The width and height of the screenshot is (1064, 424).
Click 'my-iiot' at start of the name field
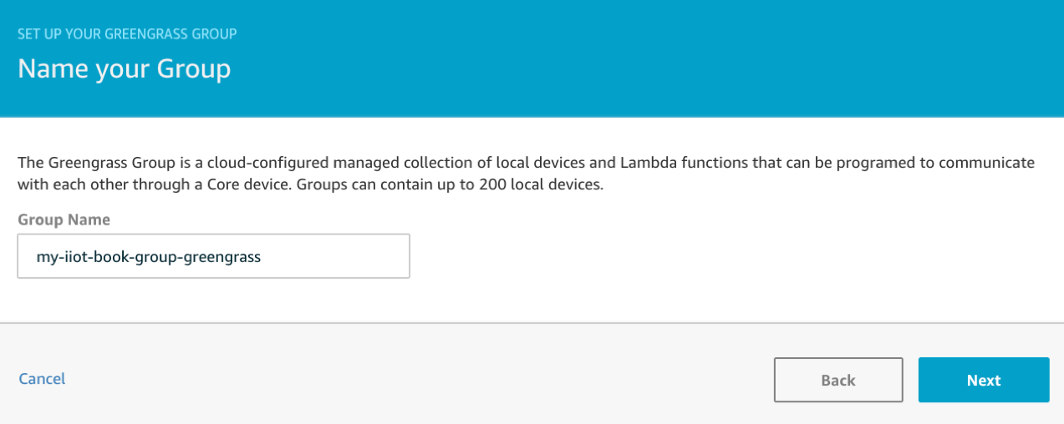coord(59,257)
